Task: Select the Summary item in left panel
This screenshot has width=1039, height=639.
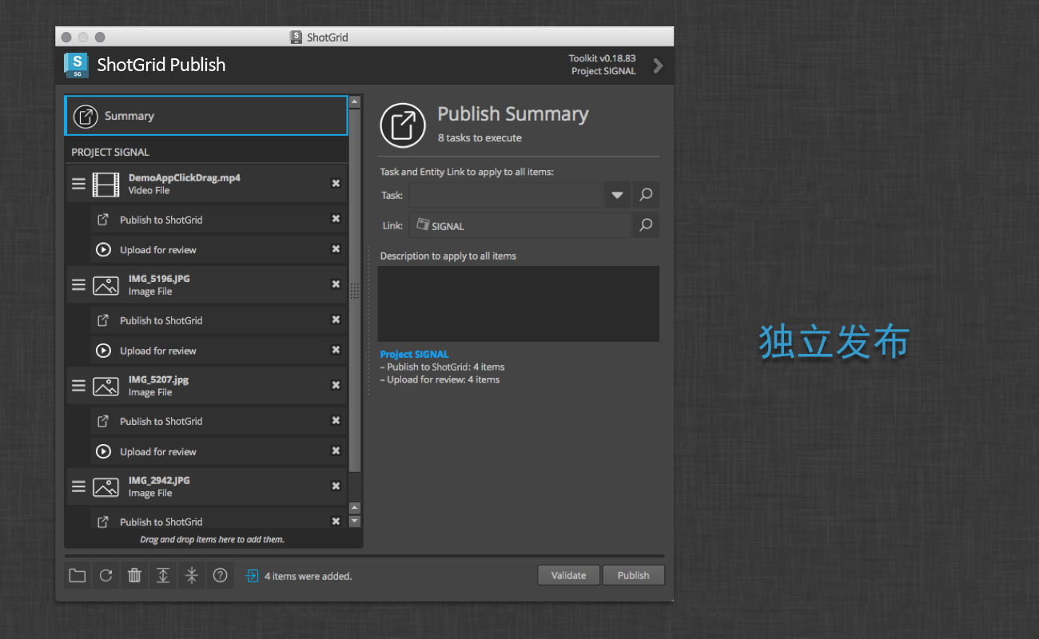Action: (x=206, y=116)
